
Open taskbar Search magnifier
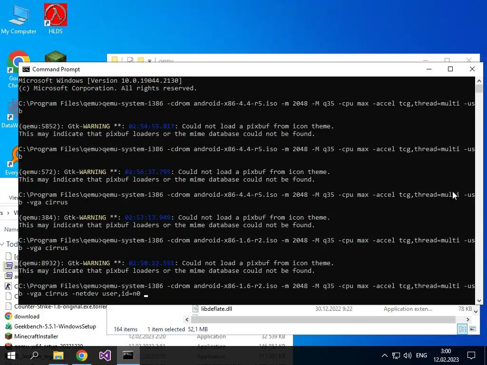[35, 355]
